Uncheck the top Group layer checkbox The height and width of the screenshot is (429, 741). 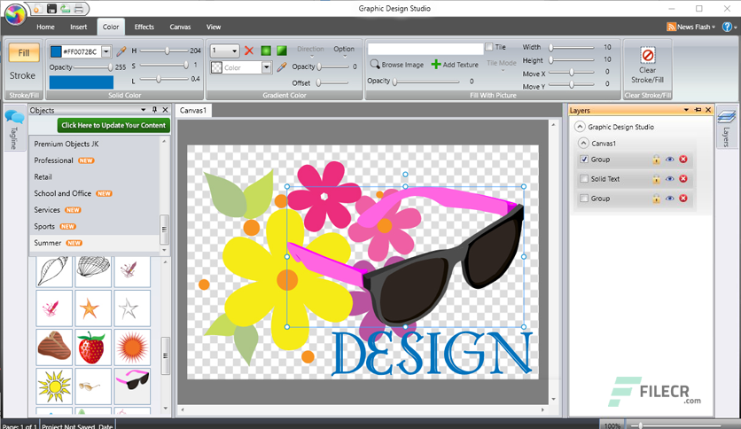[584, 160]
